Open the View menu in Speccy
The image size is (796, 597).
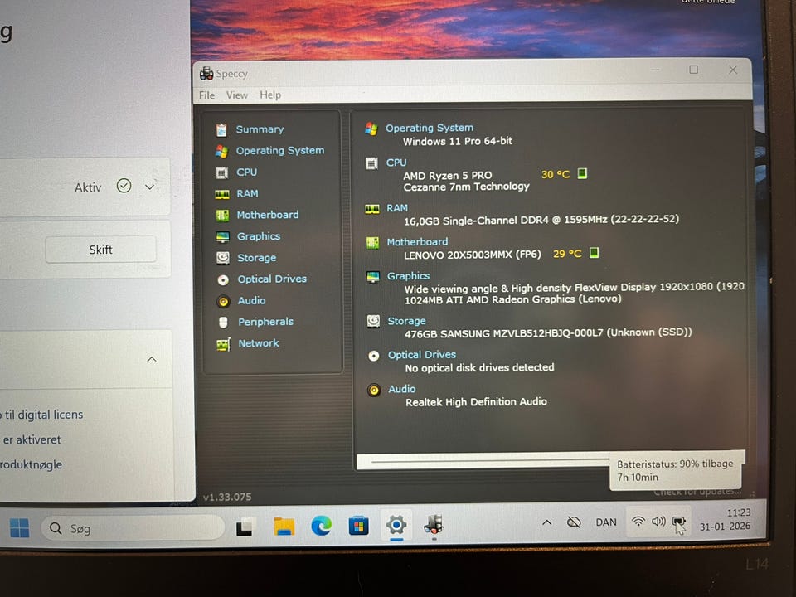coord(236,95)
